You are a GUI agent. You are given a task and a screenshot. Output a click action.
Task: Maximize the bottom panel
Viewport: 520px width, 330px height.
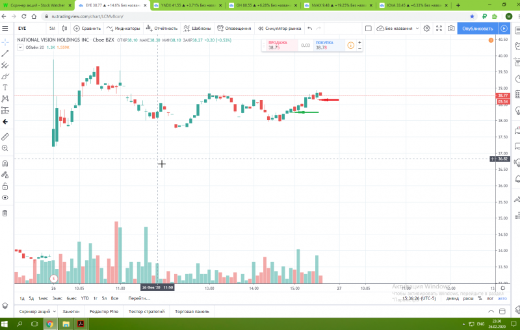(502, 311)
